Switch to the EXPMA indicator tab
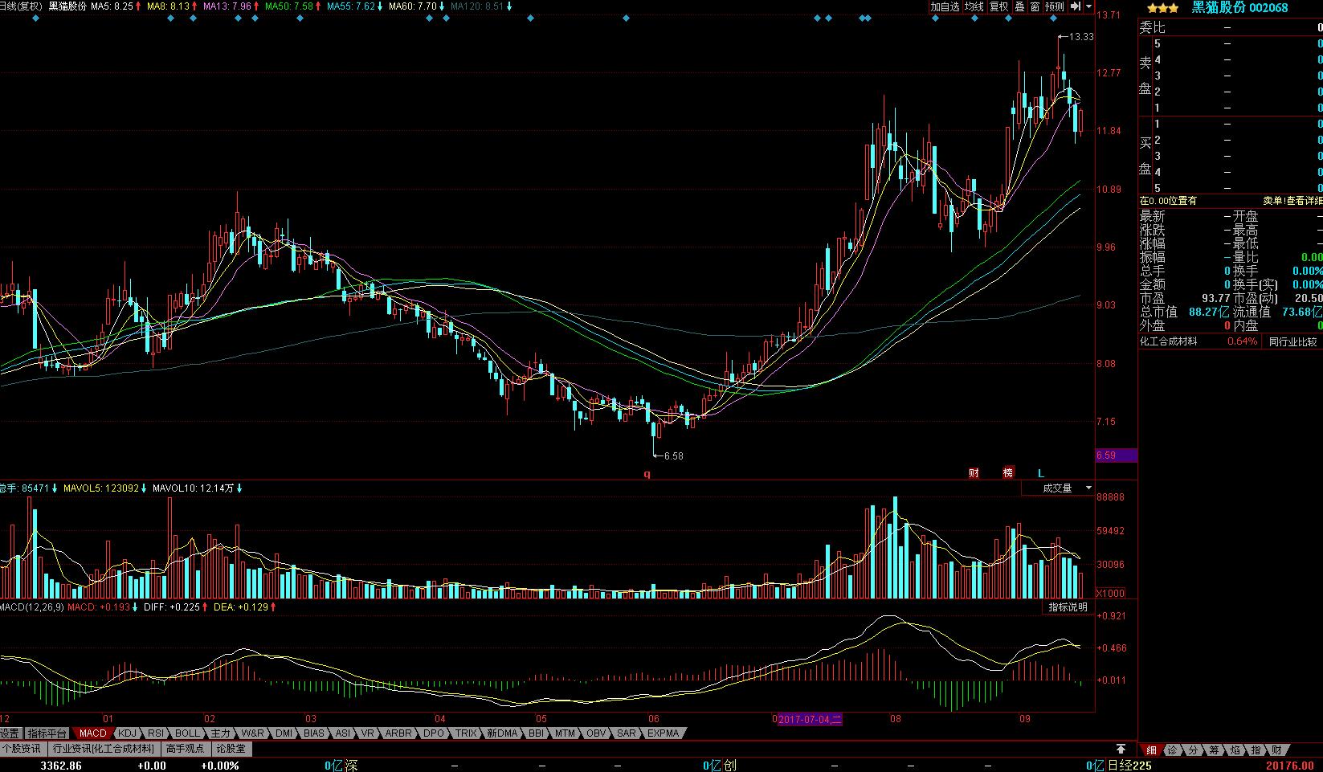This screenshot has width=1323, height=772. (663, 733)
